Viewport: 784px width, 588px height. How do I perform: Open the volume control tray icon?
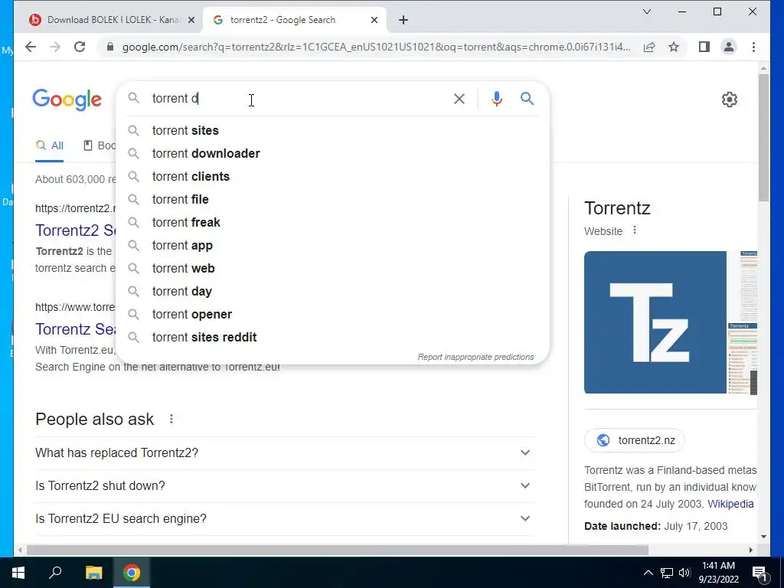[x=684, y=573]
